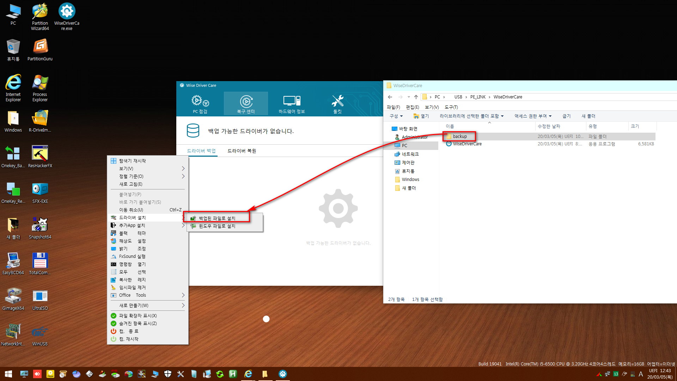677x381 pixels.
Task: Click 새로 고침(E) menu entry
Action: [x=147, y=184]
